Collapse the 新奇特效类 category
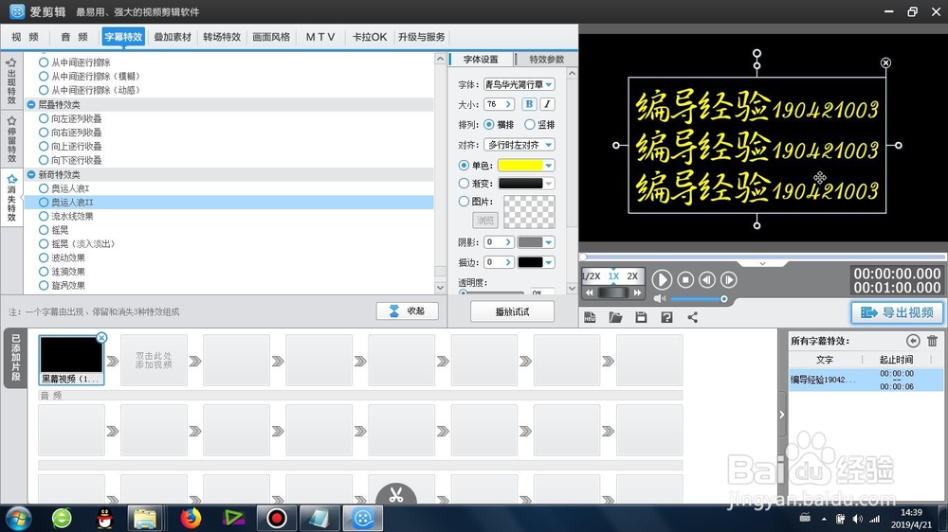This screenshot has width=948, height=532. (x=31, y=174)
